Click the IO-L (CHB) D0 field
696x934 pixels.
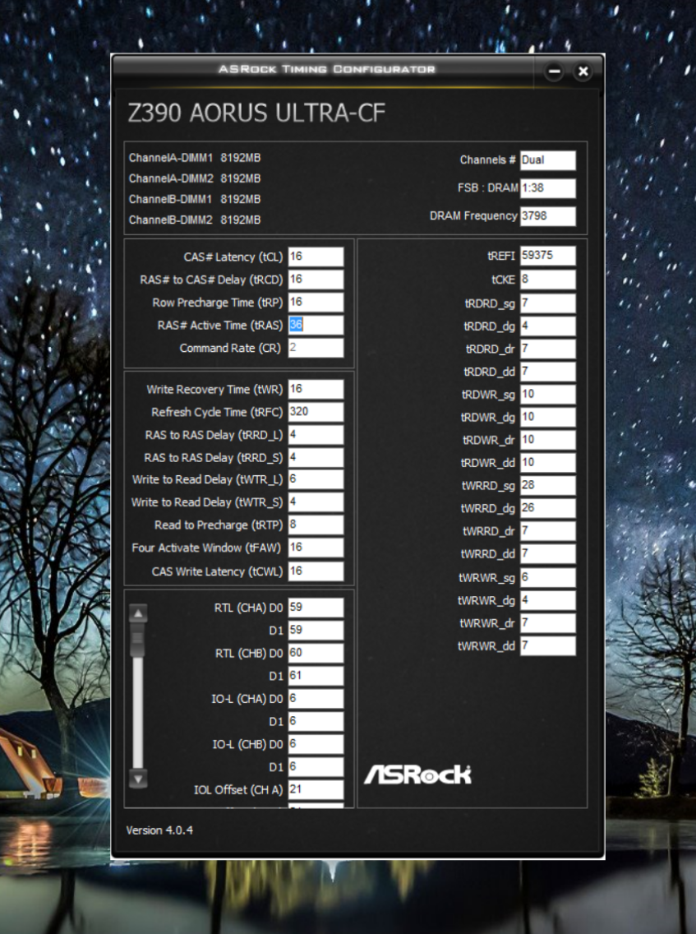tap(316, 744)
